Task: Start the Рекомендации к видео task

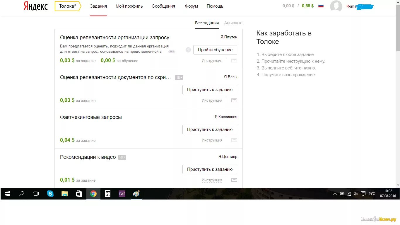Action: click(x=210, y=169)
